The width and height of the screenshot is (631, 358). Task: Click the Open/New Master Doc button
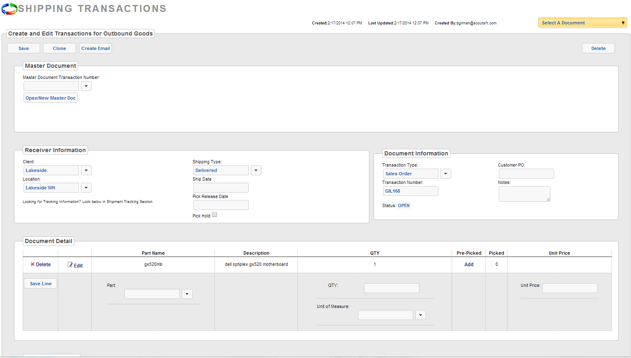click(x=50, y=98)
